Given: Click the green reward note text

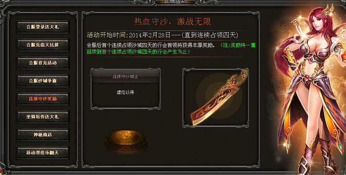Looking at the screenshot, I should tap(171, 49).
